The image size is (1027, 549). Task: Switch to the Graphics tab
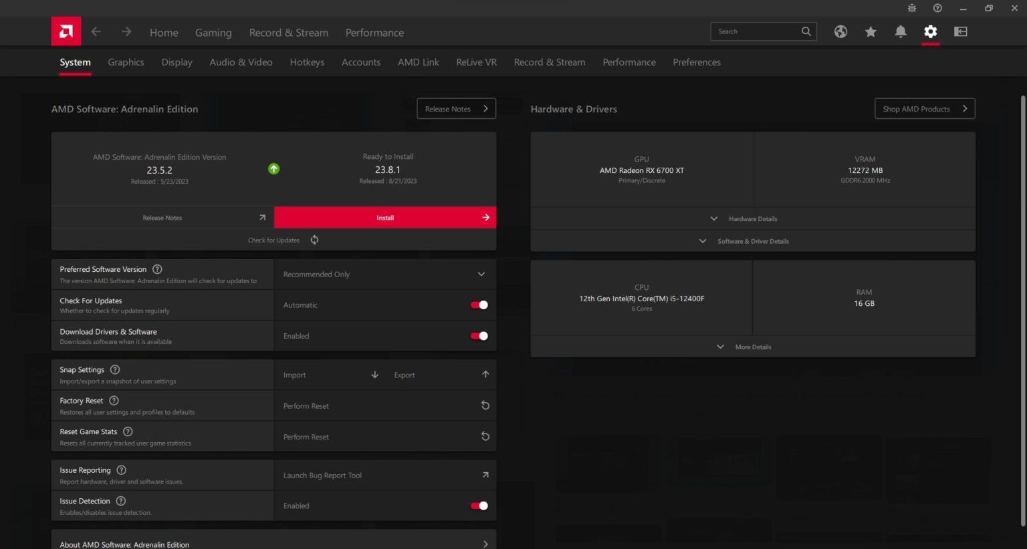pos(126,62)
